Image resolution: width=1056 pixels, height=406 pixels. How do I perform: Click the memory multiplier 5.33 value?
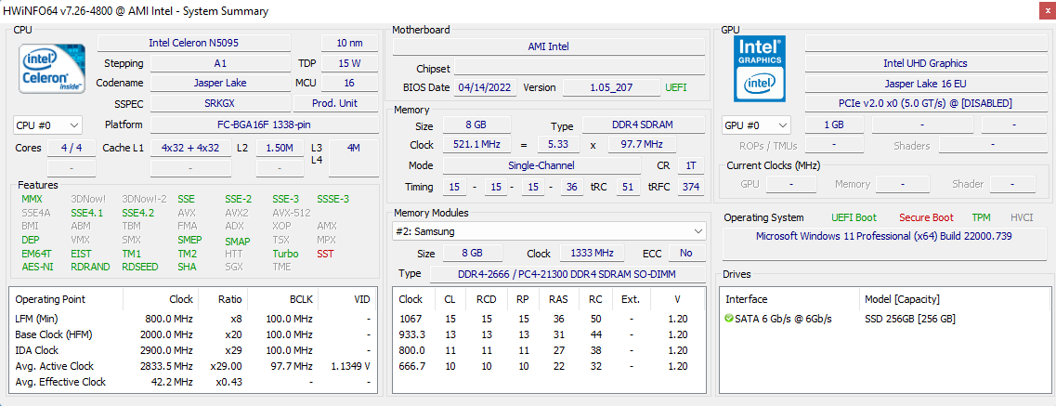[x=559, y=146]
